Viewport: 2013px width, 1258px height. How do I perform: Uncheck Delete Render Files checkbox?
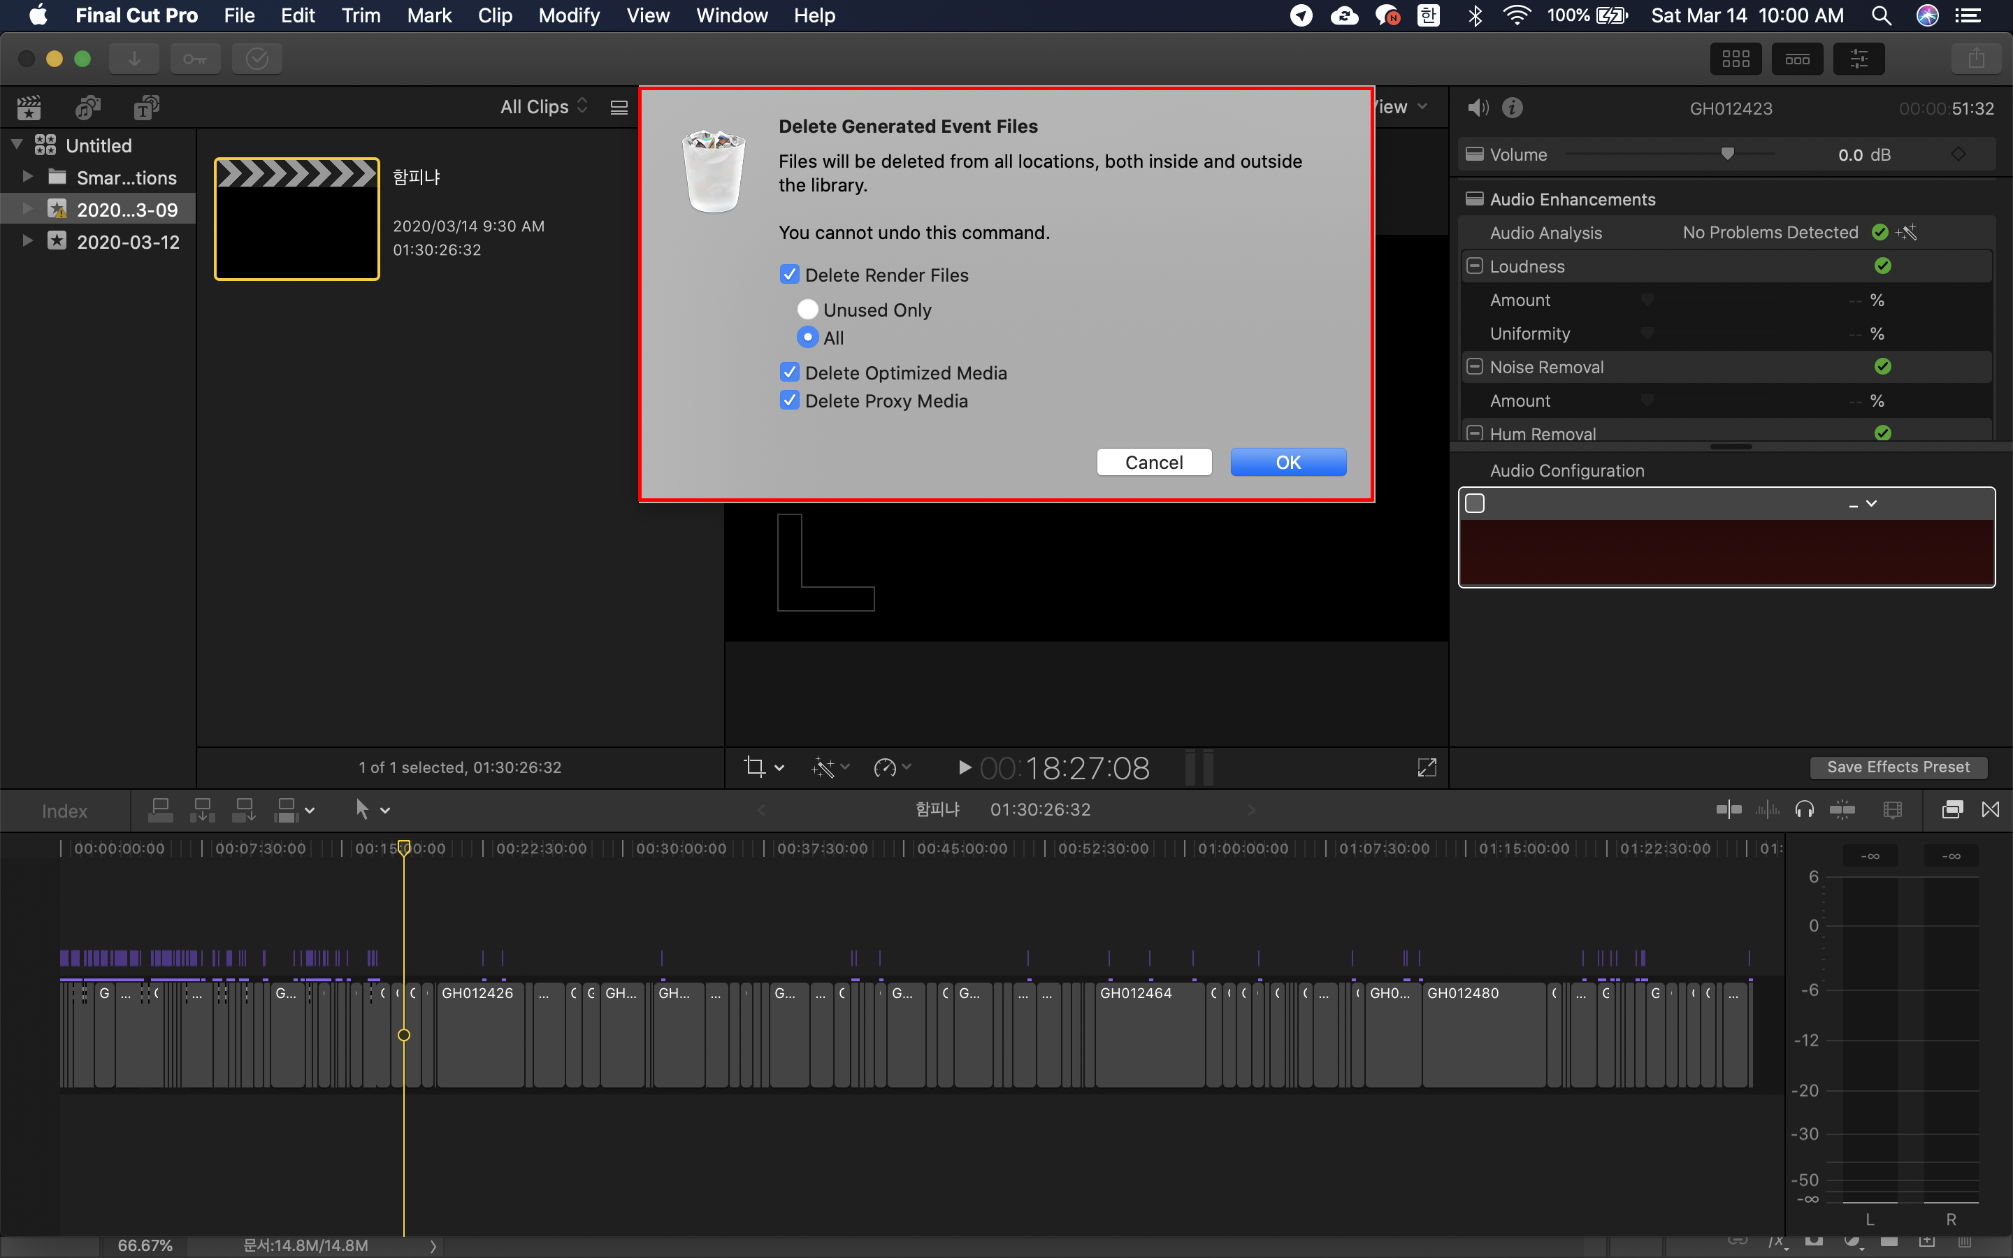click(x=789, y=275)
